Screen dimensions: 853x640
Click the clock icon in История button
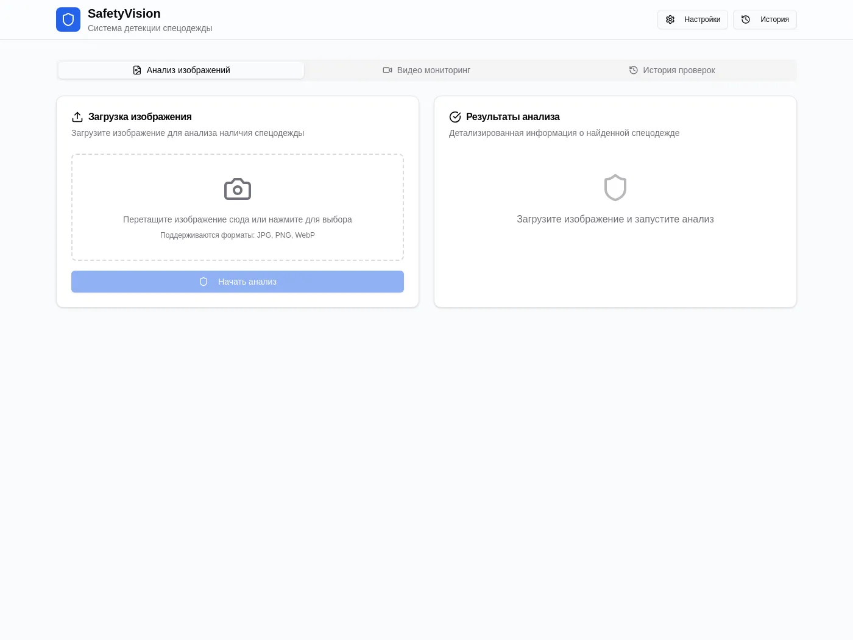coord(746,20)
